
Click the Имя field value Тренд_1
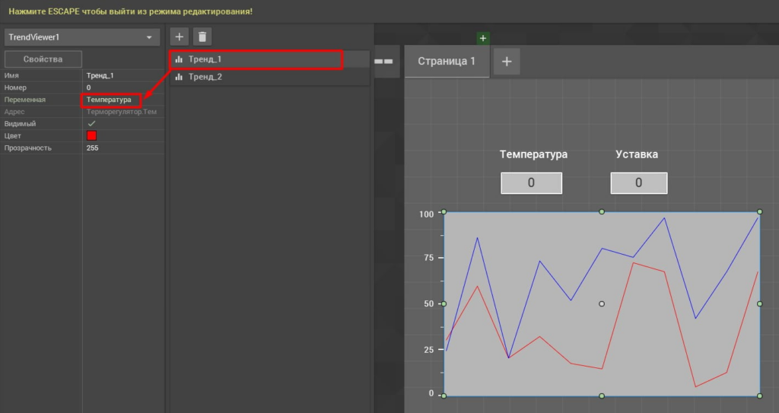(x=100, y=76)
